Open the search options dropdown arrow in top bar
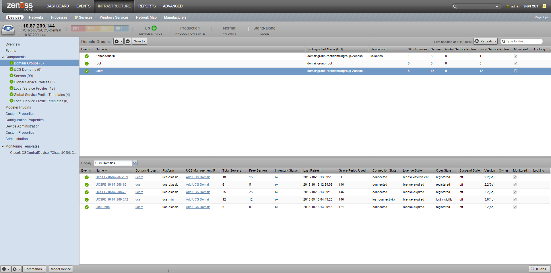Screen dimensions: 551x273 (x=497, y=6)
